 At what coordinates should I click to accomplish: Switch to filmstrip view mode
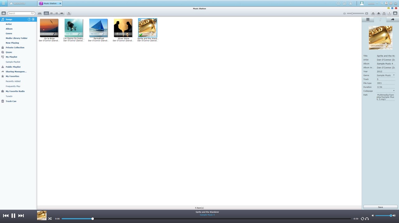(x=62, y=13)
